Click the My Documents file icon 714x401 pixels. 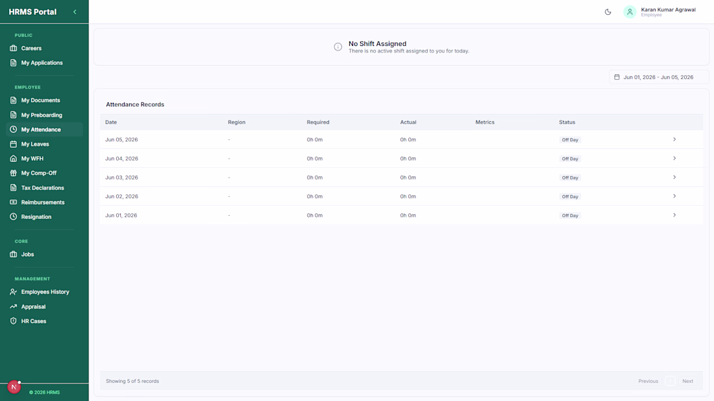[x=13, y=100]
